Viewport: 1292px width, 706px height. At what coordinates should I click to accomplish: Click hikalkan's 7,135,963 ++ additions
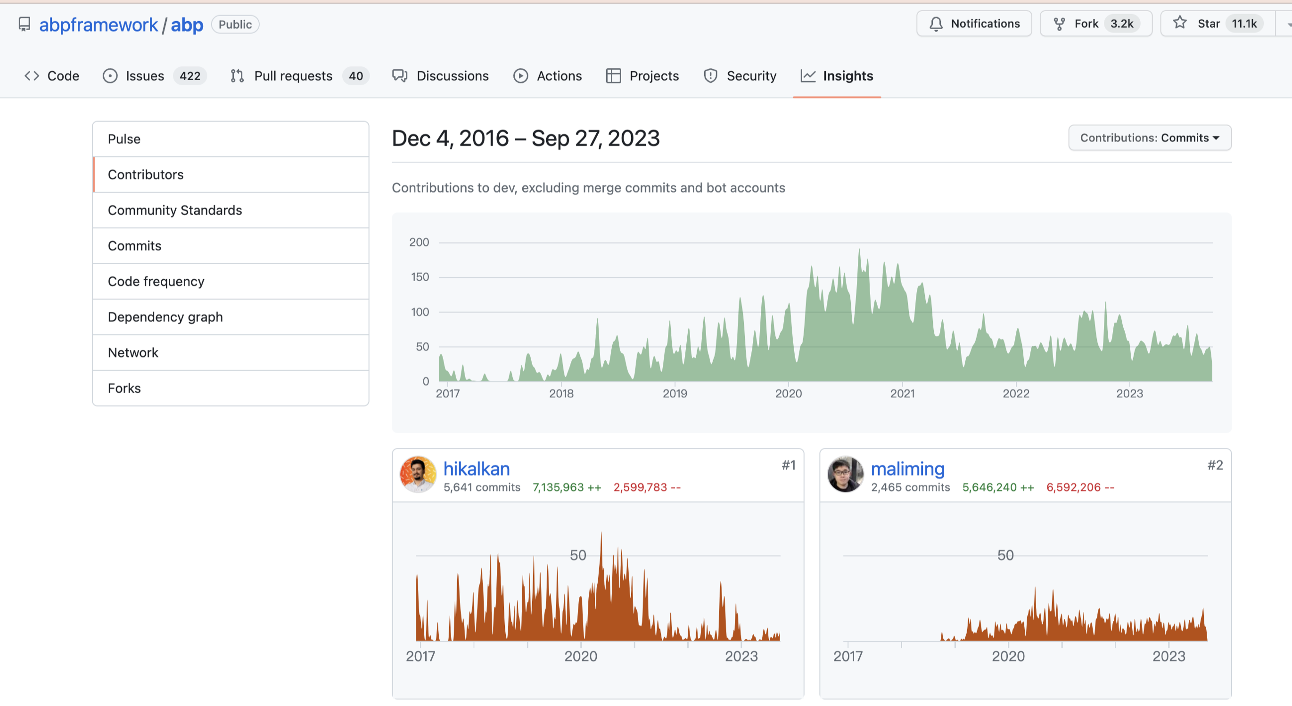pyautogui.click(x=567, y=487)
